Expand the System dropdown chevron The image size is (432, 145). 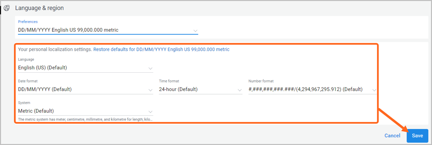(150, 112)
